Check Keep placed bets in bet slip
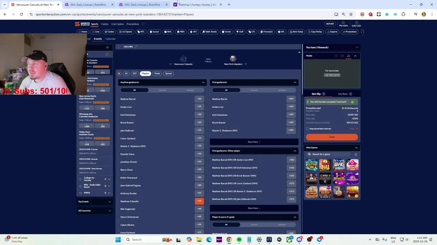437x245 pixels. 307,129
